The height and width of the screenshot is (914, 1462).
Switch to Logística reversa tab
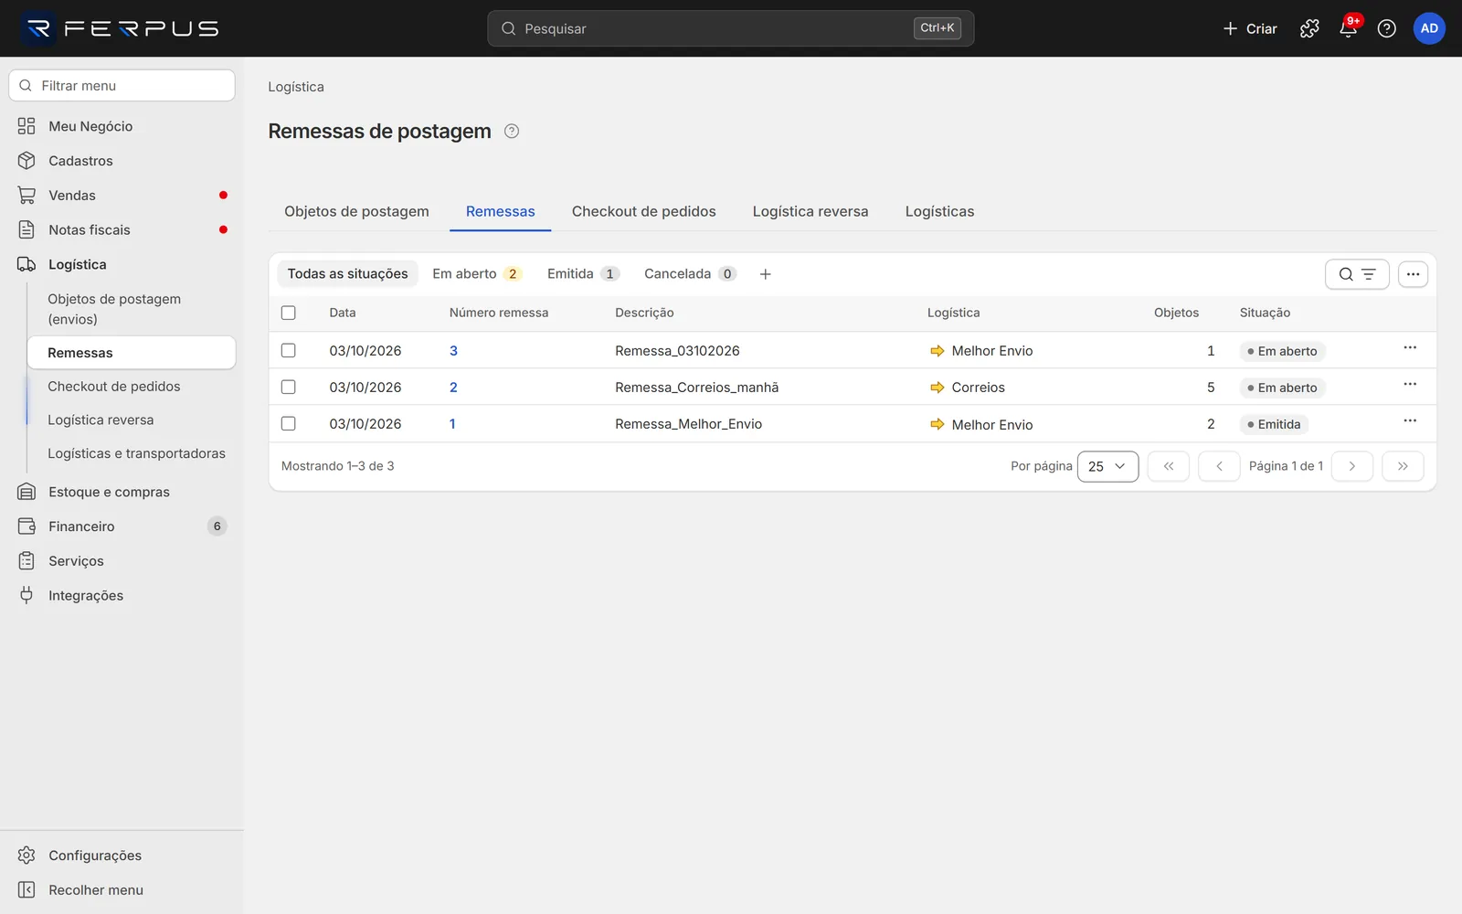tap(810, 211)
